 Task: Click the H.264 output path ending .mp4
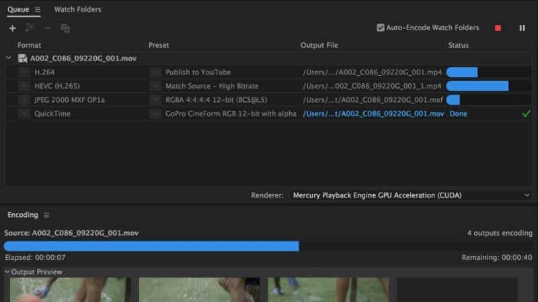click(x=373, y=72)
